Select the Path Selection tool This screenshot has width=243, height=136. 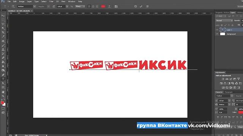click(x=3, y=83)
